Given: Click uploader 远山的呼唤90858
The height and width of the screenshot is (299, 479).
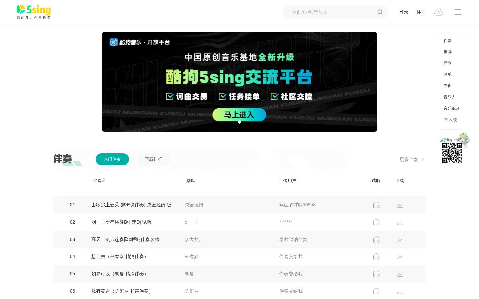Looking at the screenshot, I should coord(297,205).
